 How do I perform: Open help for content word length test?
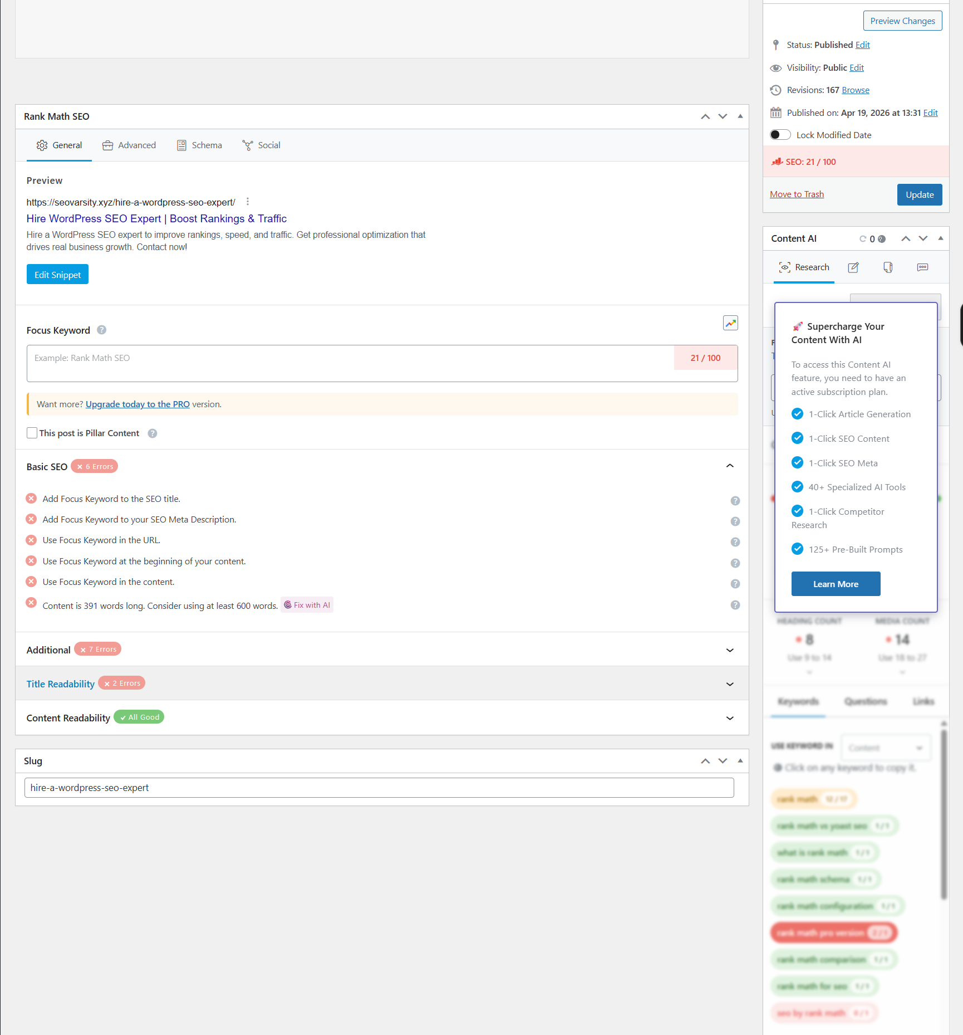click(735, 605)
